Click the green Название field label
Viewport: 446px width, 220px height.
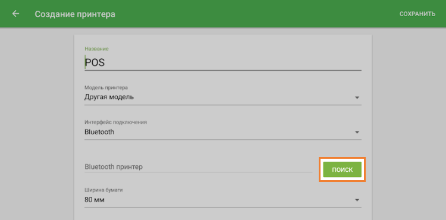click(97, 49)
